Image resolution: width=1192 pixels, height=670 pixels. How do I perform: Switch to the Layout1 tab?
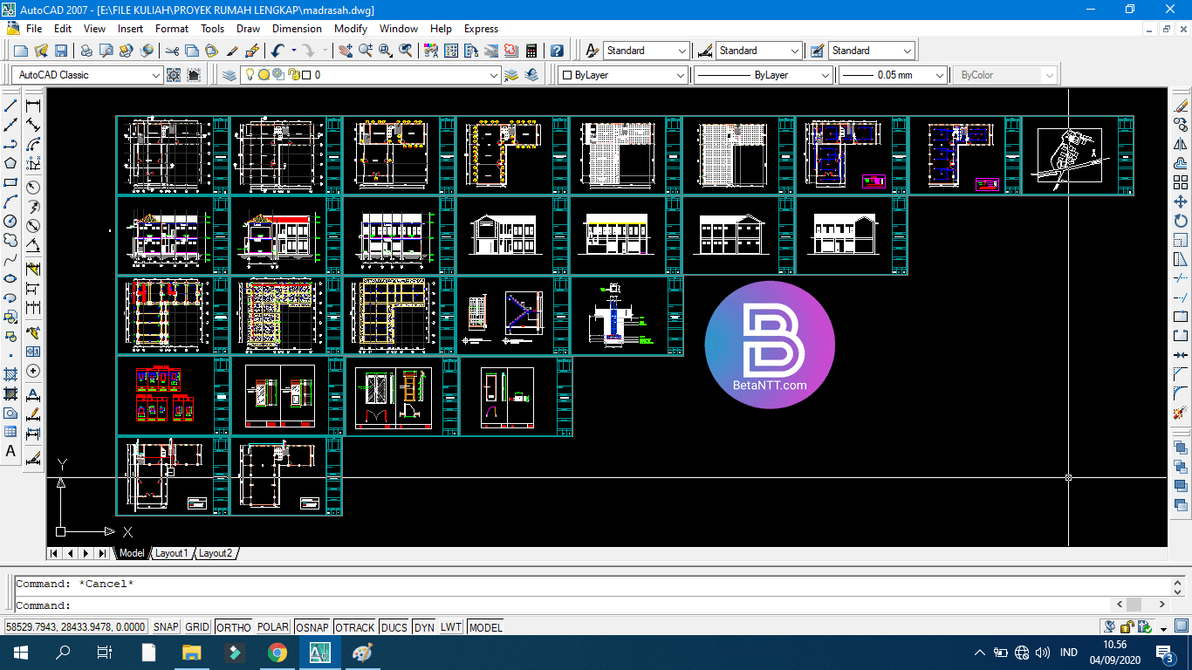[x=171, y=553]
